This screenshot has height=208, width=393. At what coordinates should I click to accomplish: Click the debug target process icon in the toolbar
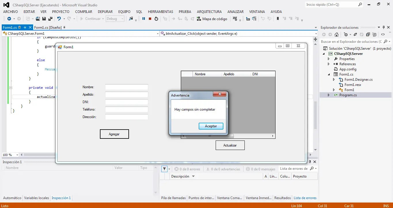click(x=131, y=19)
